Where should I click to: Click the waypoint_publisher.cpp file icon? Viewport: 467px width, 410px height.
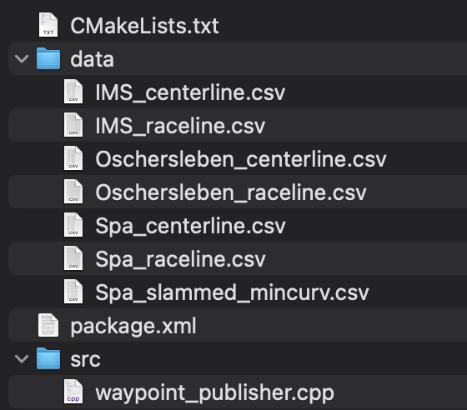point(73,392)
